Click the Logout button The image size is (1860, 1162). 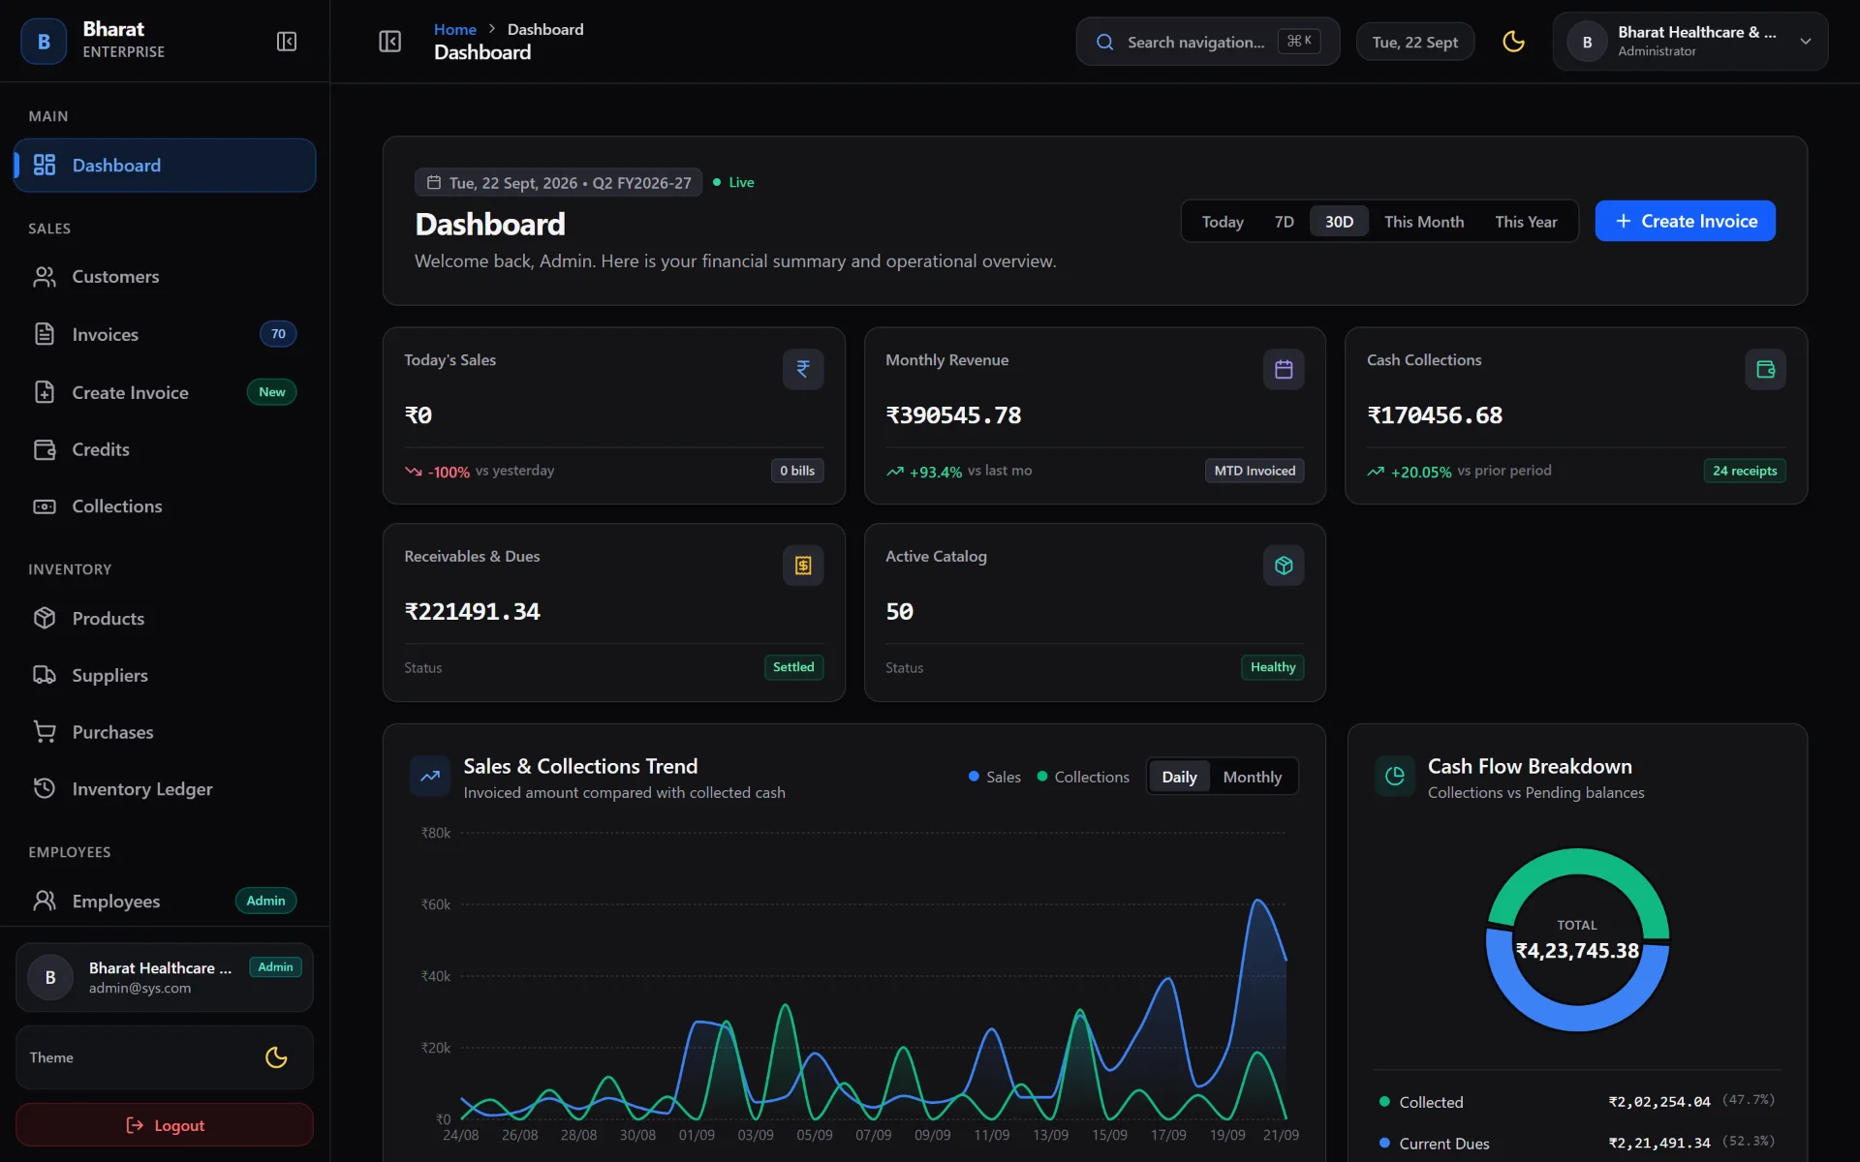[x=165, y=1125]
